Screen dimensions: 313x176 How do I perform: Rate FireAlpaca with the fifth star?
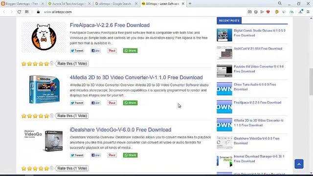[x=46, y=64]
